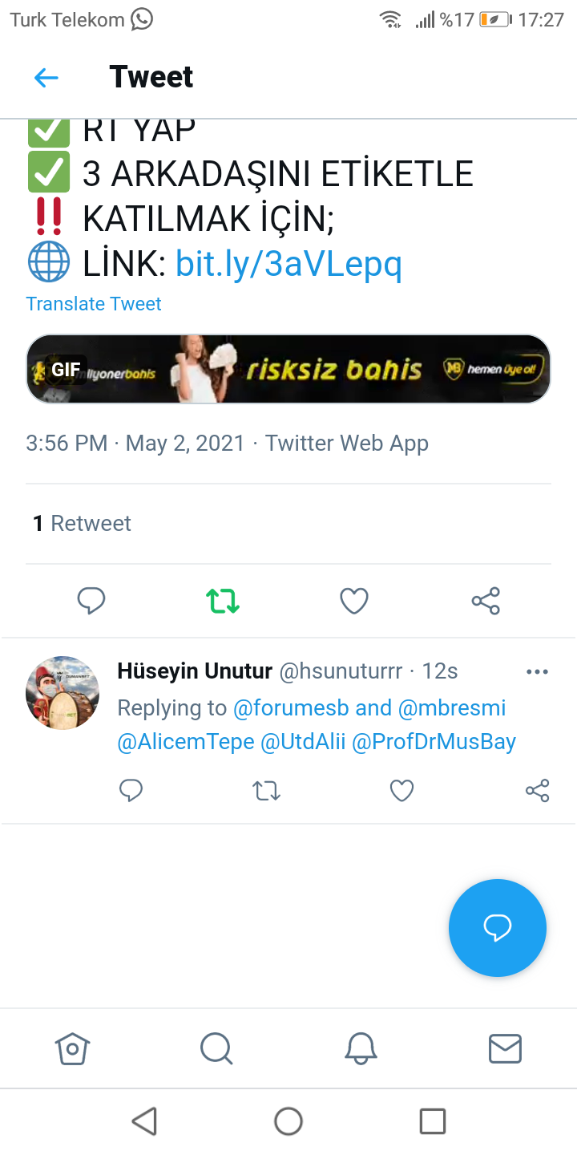Go to the Home tab
Viewport: 577px width, 1155px height.
(x=72, y=1048)
